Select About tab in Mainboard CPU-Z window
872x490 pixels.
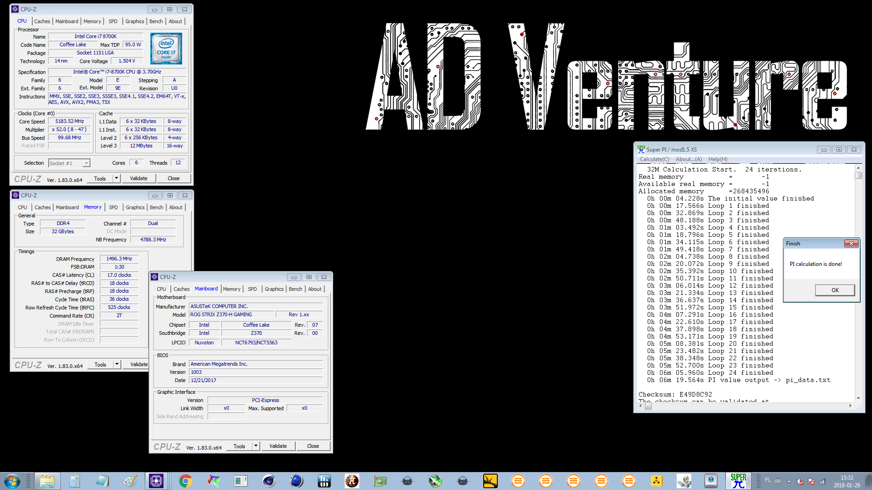coord(315,289)
